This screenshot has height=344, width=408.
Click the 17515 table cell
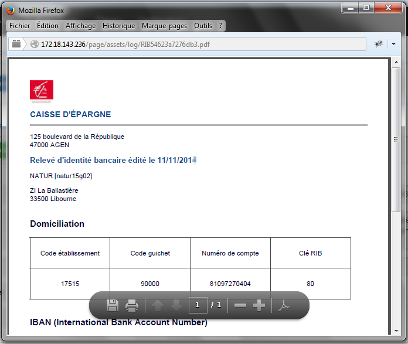70,284
